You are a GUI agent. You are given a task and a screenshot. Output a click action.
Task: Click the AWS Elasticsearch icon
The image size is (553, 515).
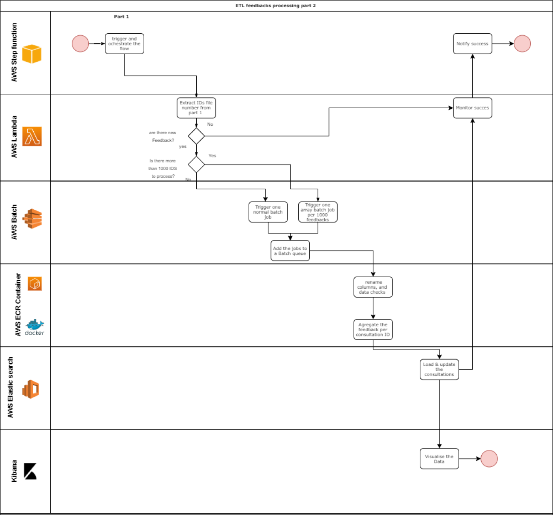tap(31, 389)
